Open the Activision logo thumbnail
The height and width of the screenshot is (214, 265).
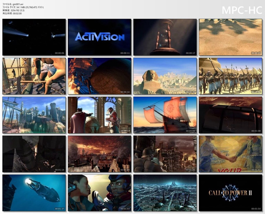click(99, 37)
